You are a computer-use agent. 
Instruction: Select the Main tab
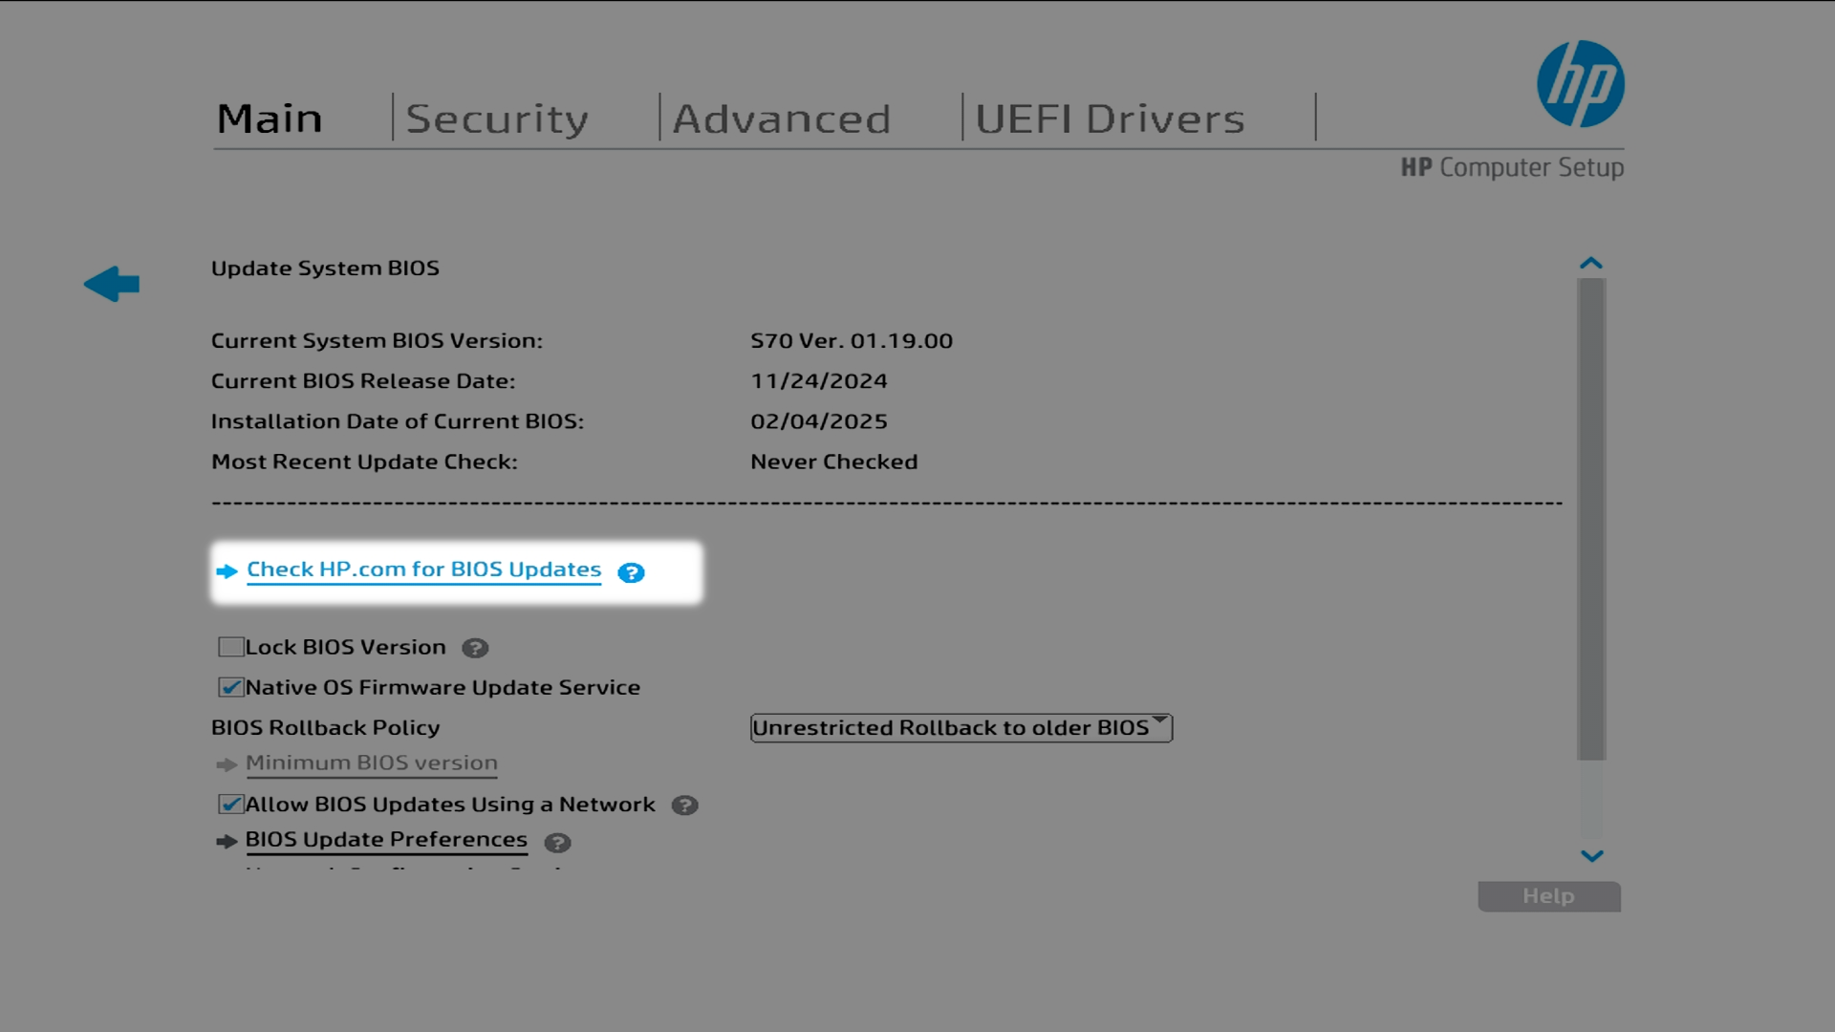coord(270,118)
